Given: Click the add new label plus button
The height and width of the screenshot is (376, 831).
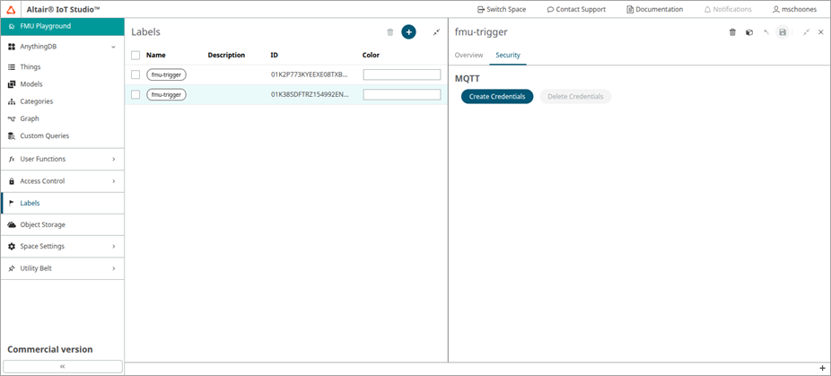Looking at the screenshot, I should pyautogui.click(x=408, y=32).
